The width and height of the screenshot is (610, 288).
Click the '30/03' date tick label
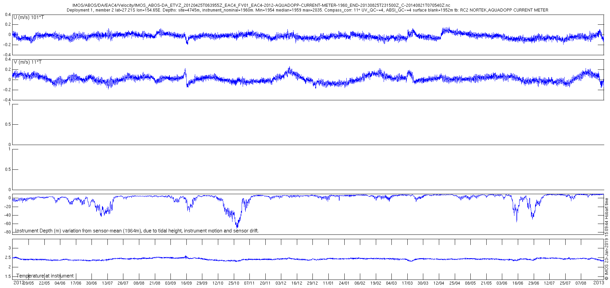click(x=423, y=283)
